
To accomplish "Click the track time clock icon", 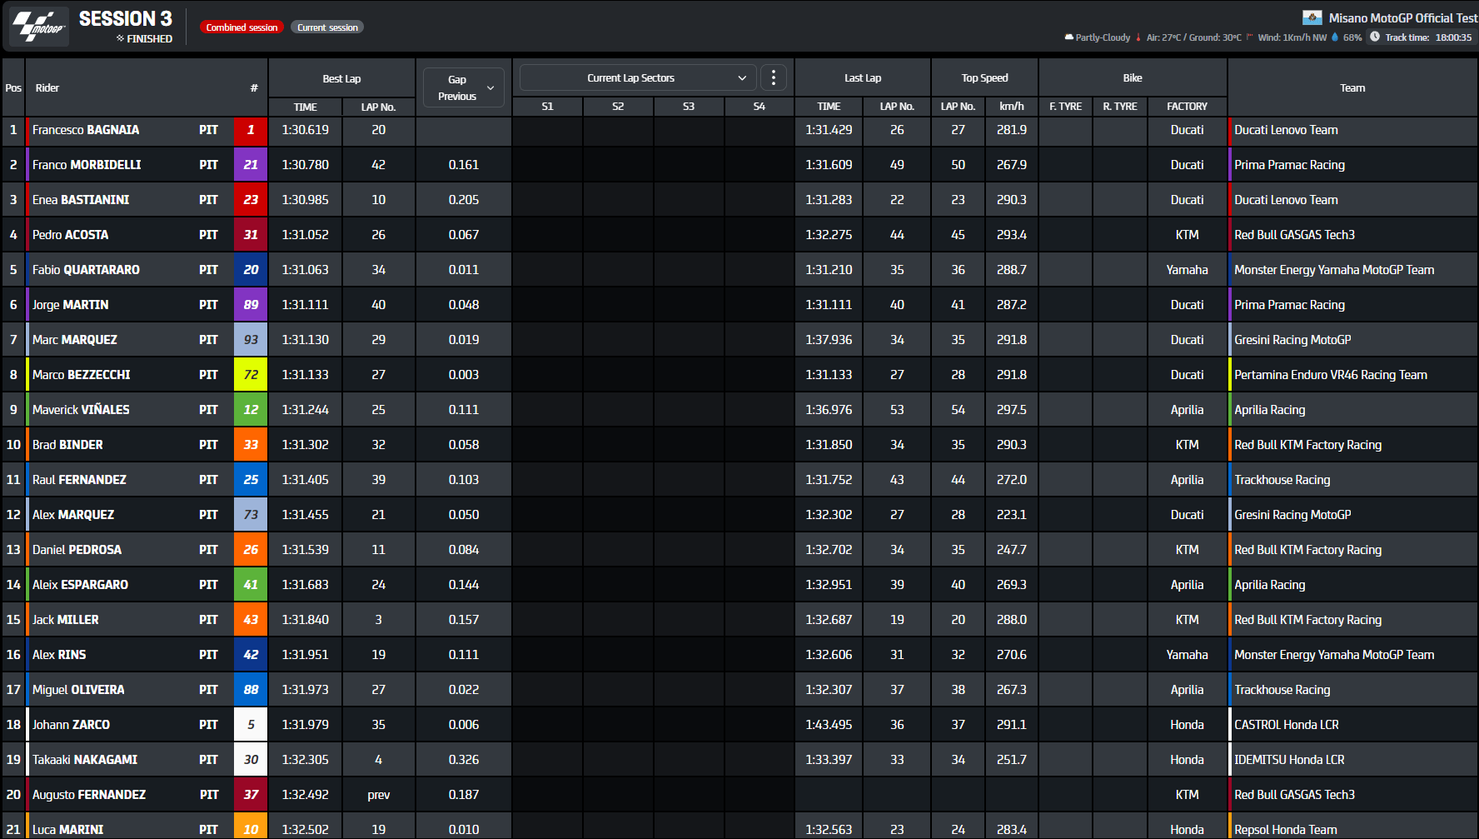I will click(1375, 37).
